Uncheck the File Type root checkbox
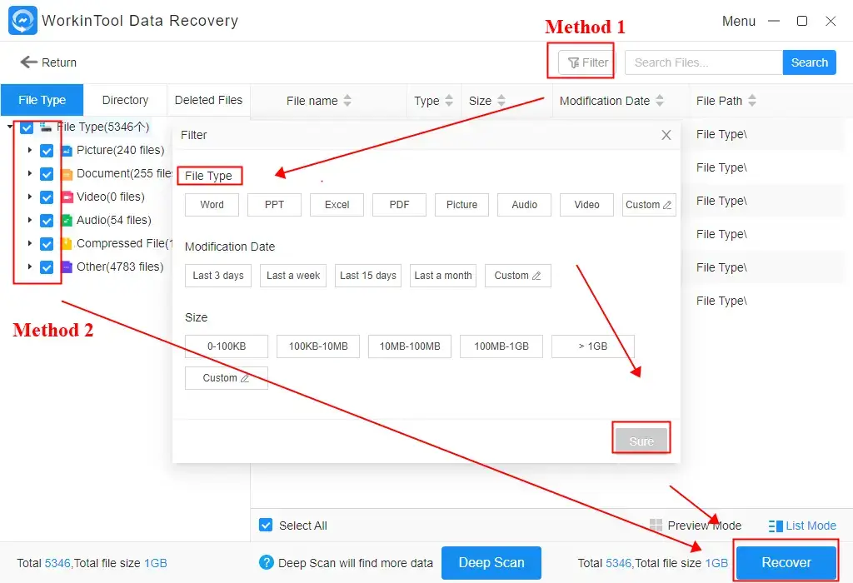The height and width of the screenshot is (583, 853). click(x=27, y=127)
